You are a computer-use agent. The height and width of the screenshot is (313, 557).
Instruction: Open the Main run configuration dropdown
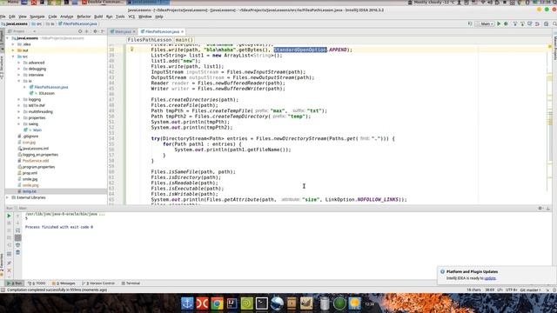[x=486, y=23]
